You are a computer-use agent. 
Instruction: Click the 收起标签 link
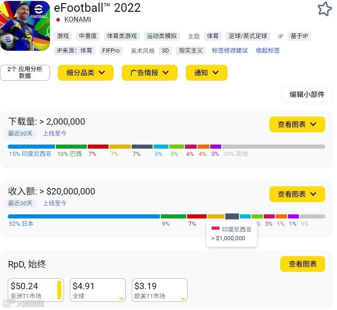click(x=268, y=50)
